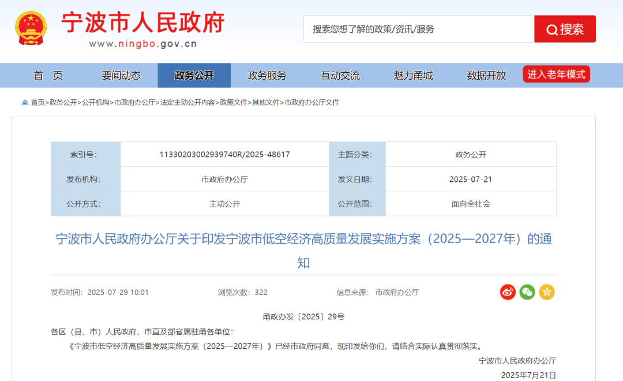Open the 首页 navigation tab
The image size is (623, 381).
point(48,76)
